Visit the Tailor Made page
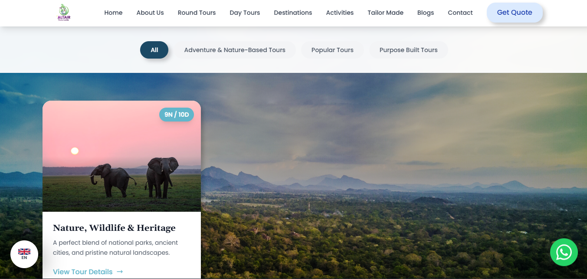The image size is (587, 279). pyautogui.click(x=385, y=13)
